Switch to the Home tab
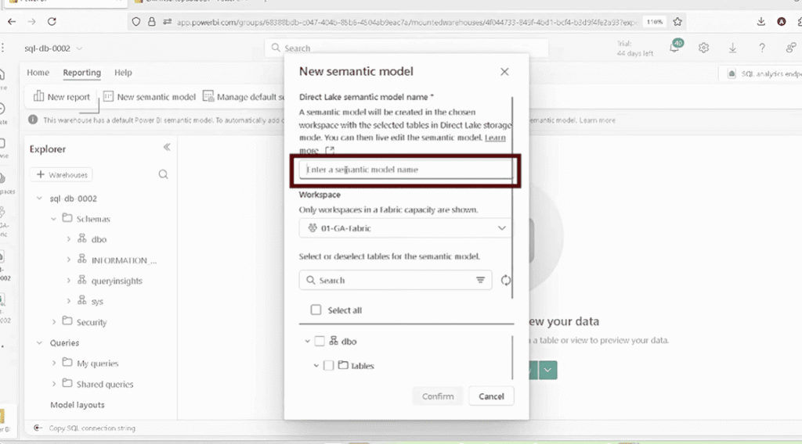The height and width of the screenshot is (444, 802). 38,73
